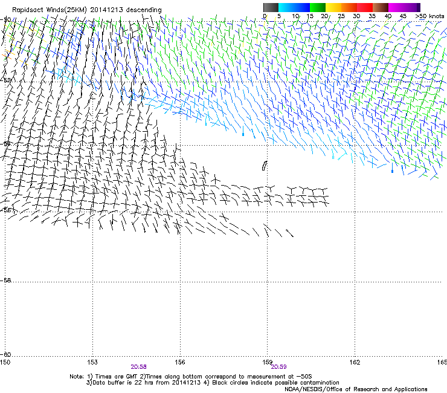Click longitude label 162 on axis
The image size is (447, 393).
point(355,362)
